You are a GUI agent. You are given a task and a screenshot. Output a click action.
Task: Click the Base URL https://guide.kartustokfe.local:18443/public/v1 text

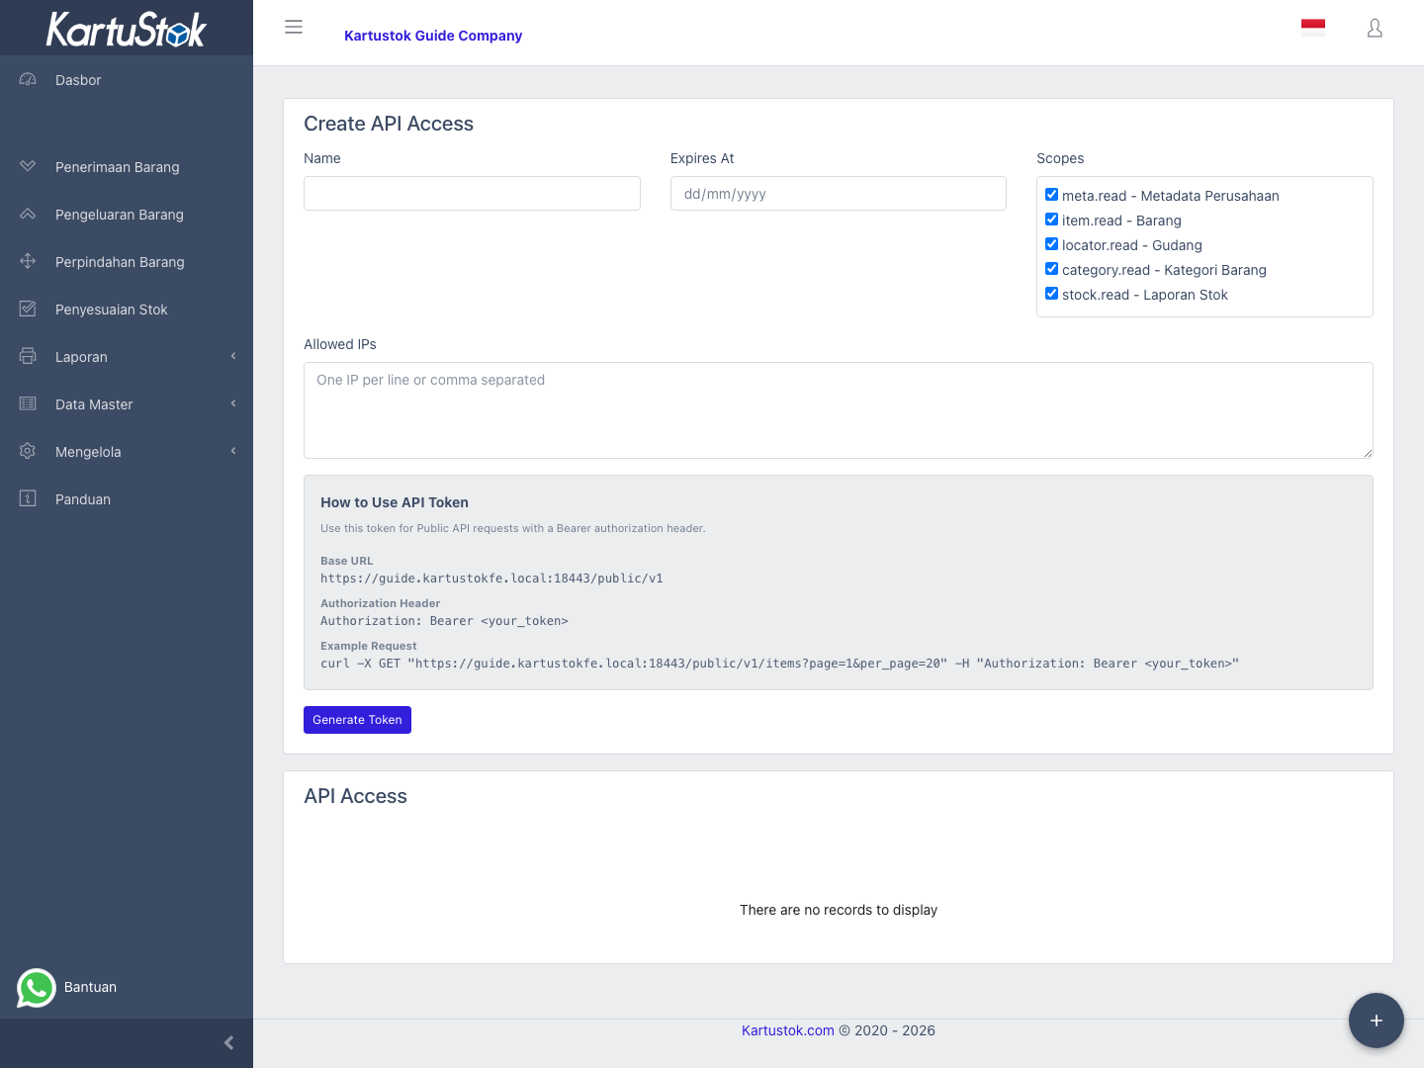point(491,578)
